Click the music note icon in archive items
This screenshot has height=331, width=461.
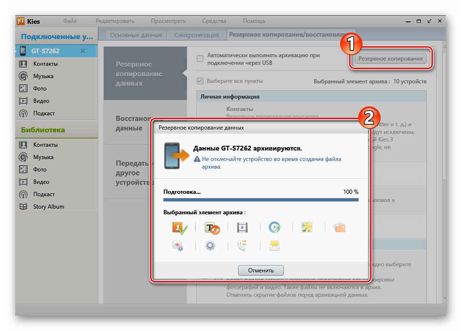[x=274, y=228]
